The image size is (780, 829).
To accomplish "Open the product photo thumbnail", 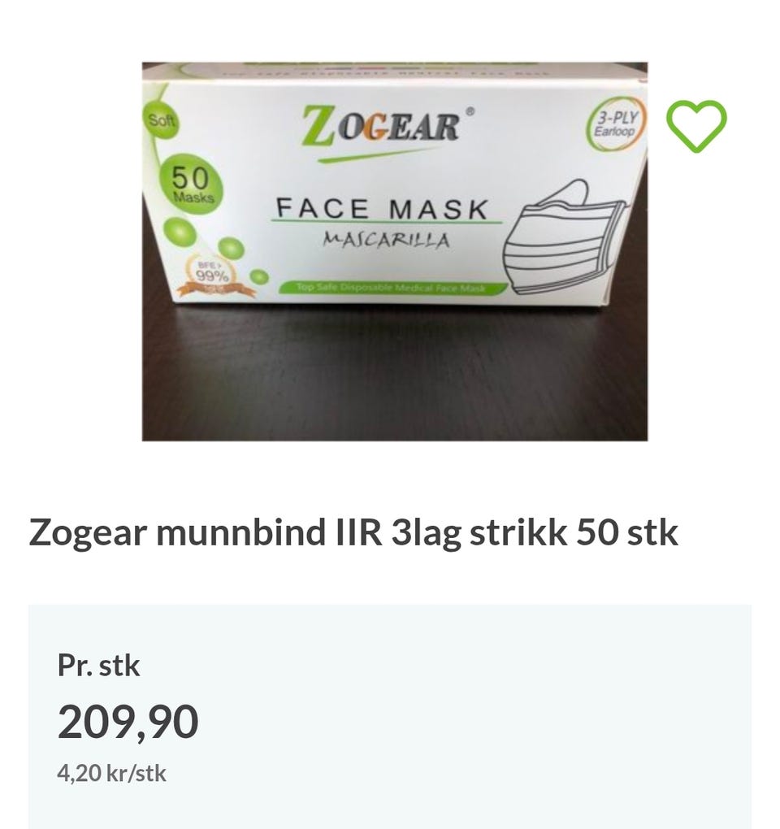I will 395,251.
